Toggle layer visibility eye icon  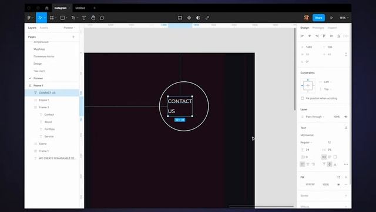pos(346,117)
